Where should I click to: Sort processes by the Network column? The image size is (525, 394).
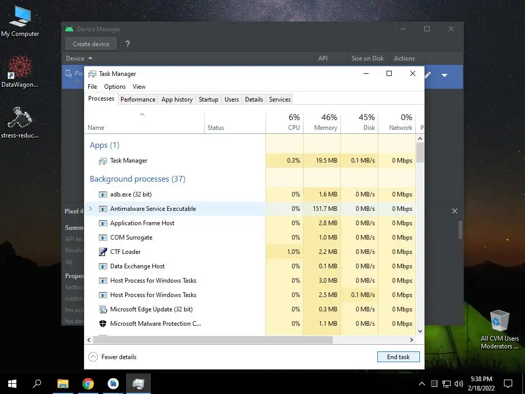(x=397, y=123)
